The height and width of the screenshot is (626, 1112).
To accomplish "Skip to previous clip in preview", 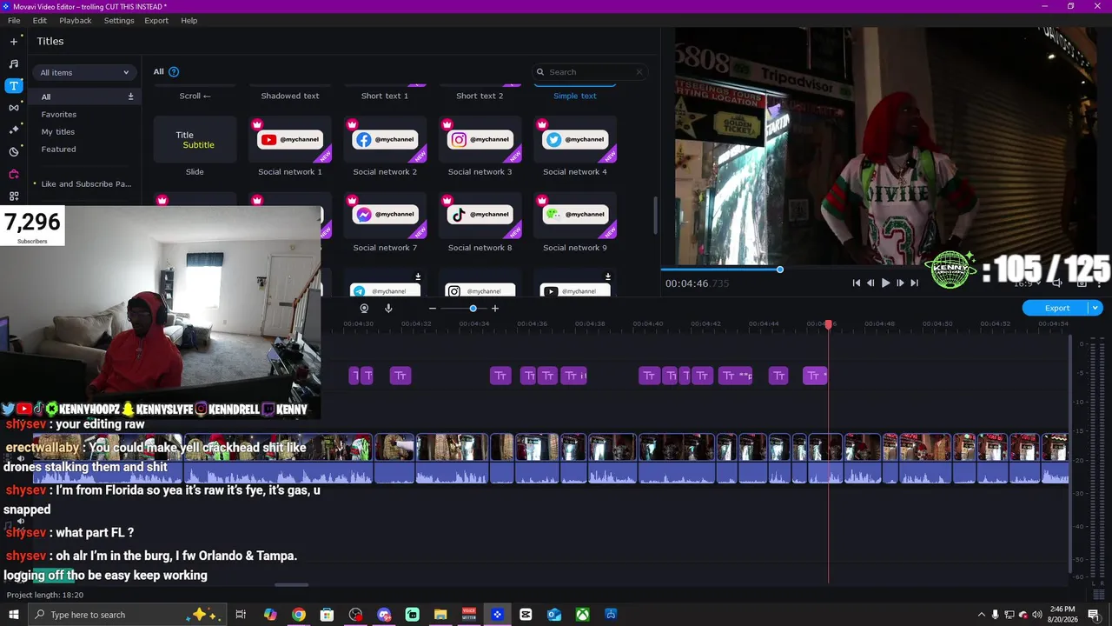I will pos(857,283).
